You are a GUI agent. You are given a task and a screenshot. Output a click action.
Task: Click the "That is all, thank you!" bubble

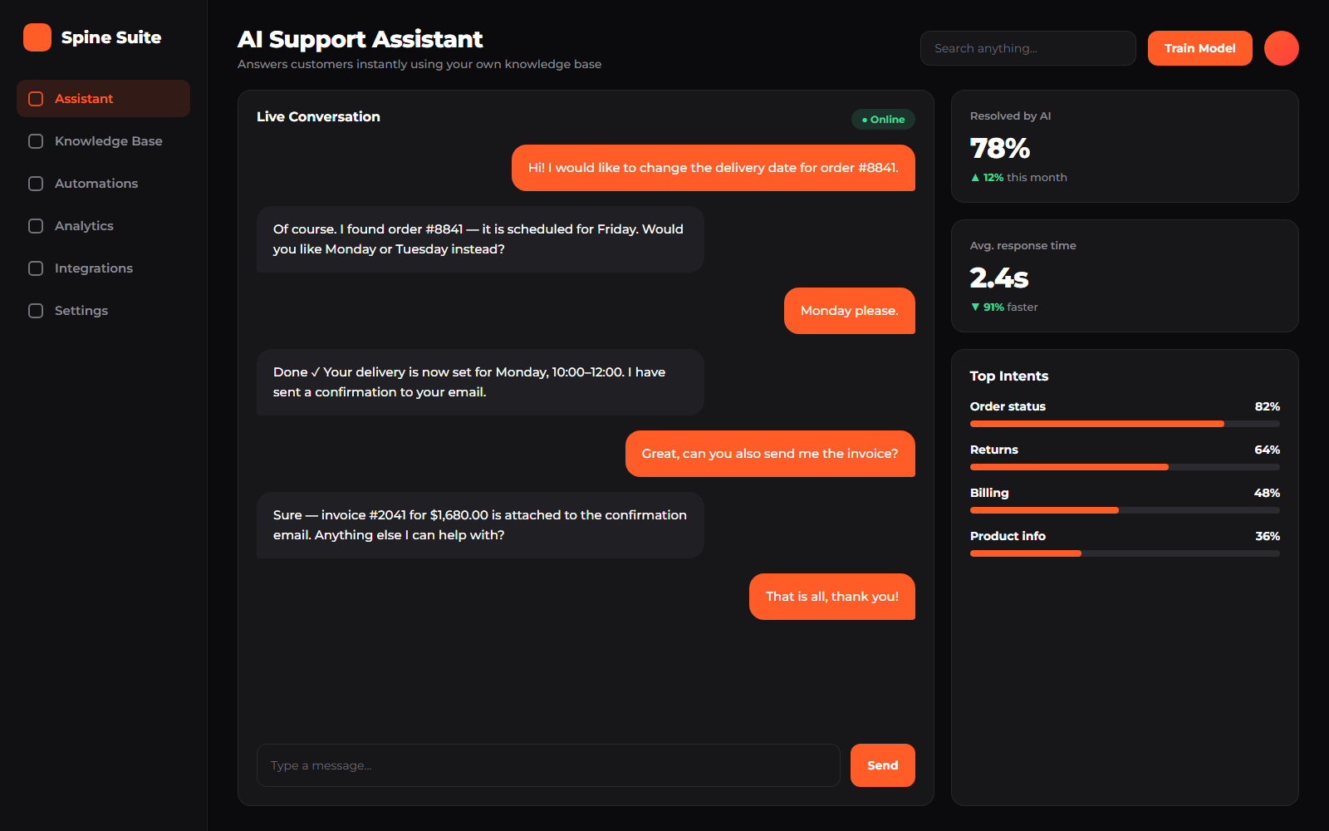[832, 597]
